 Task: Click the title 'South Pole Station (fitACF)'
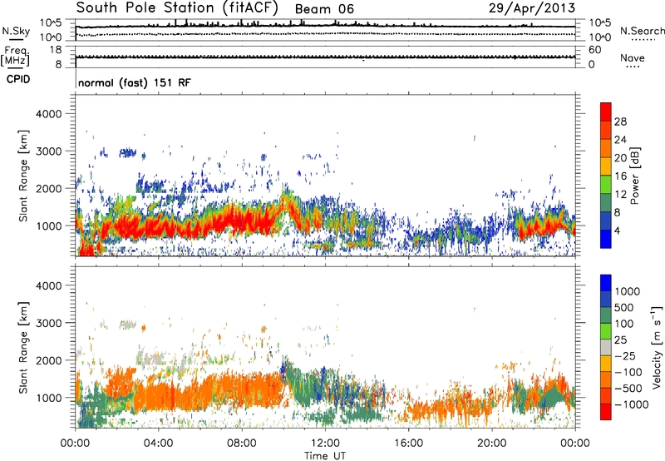pos(177,7)
